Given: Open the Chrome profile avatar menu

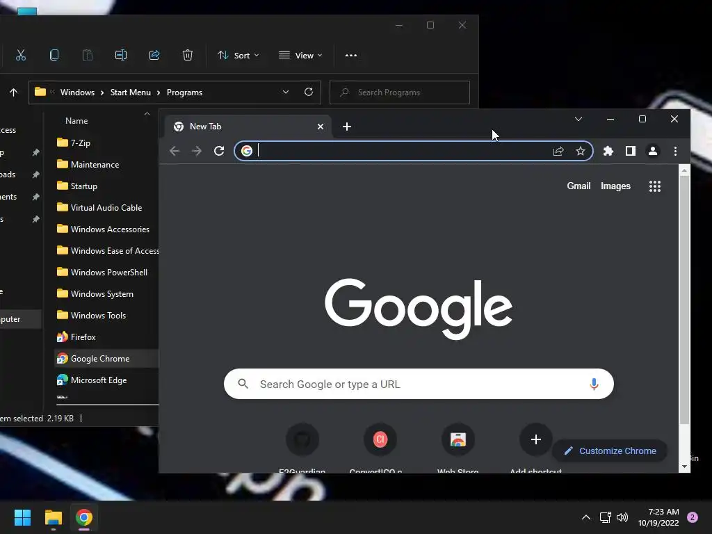Looking at the screenshot, I should pyautogui.click(x=653, y=151).
